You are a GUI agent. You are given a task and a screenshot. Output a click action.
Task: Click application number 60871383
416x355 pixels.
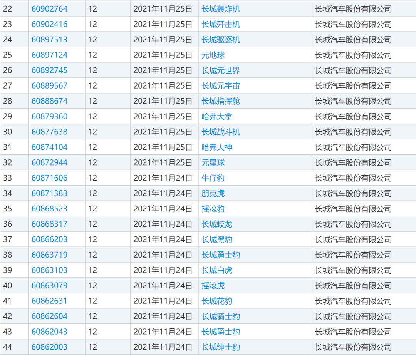click(49, 193)
